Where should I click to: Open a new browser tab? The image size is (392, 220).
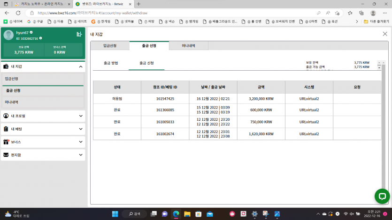tap(138, 4)
